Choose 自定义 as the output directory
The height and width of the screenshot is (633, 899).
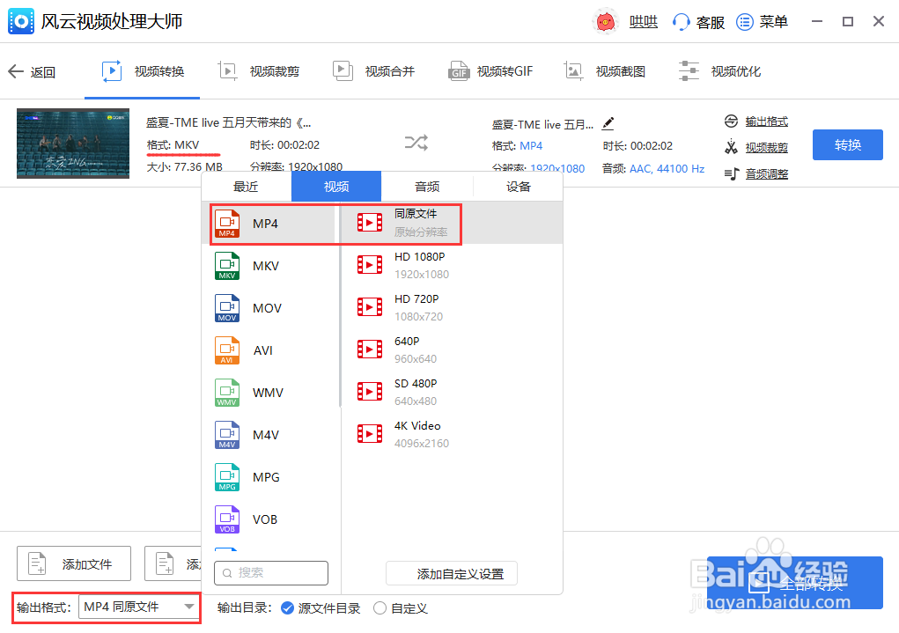tap(379, 607)
